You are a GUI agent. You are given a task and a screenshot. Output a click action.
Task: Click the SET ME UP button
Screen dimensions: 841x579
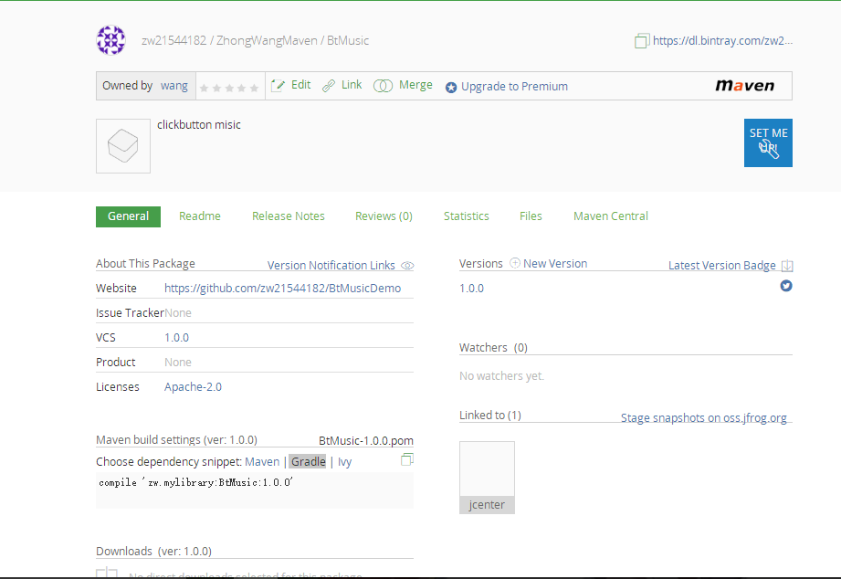click(x=768, y=142)
